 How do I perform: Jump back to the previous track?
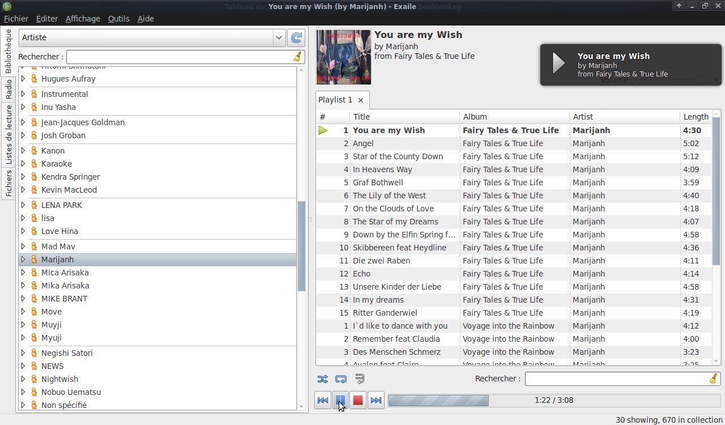pos(322,400)
